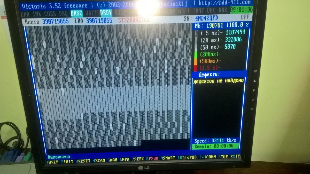This screenshot has width=310, height=174.
Task: Halt the operation with STOP
Action: coord(223,157)
